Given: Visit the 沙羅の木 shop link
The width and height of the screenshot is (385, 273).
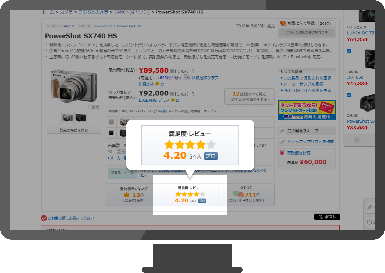Looking at the screenshot, I should [147, 84].
